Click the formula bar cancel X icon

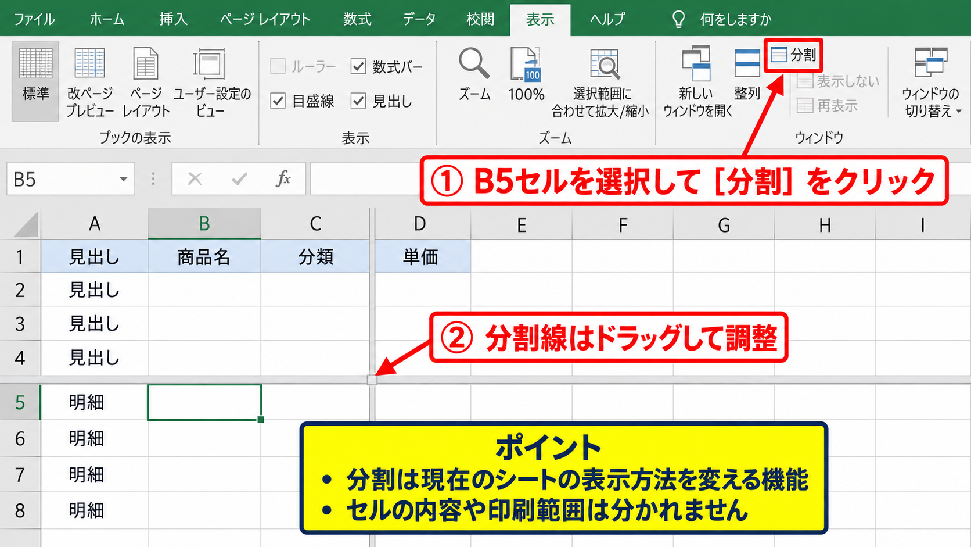[x=195, y=178]
